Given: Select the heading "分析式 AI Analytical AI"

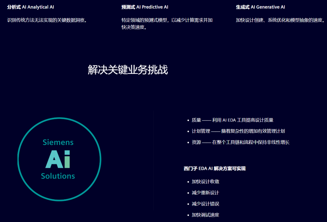Looking at the screenshot, I should pyautogui.click(x=31, y=7).
